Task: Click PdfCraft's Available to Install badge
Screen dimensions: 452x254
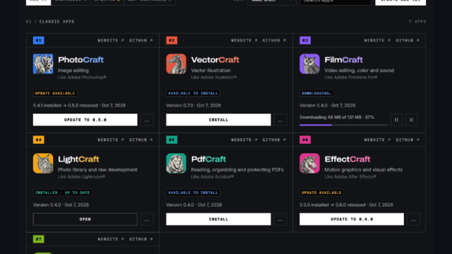Action: pos(193,193)
